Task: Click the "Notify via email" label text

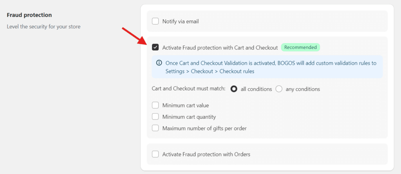Action: 181,21
